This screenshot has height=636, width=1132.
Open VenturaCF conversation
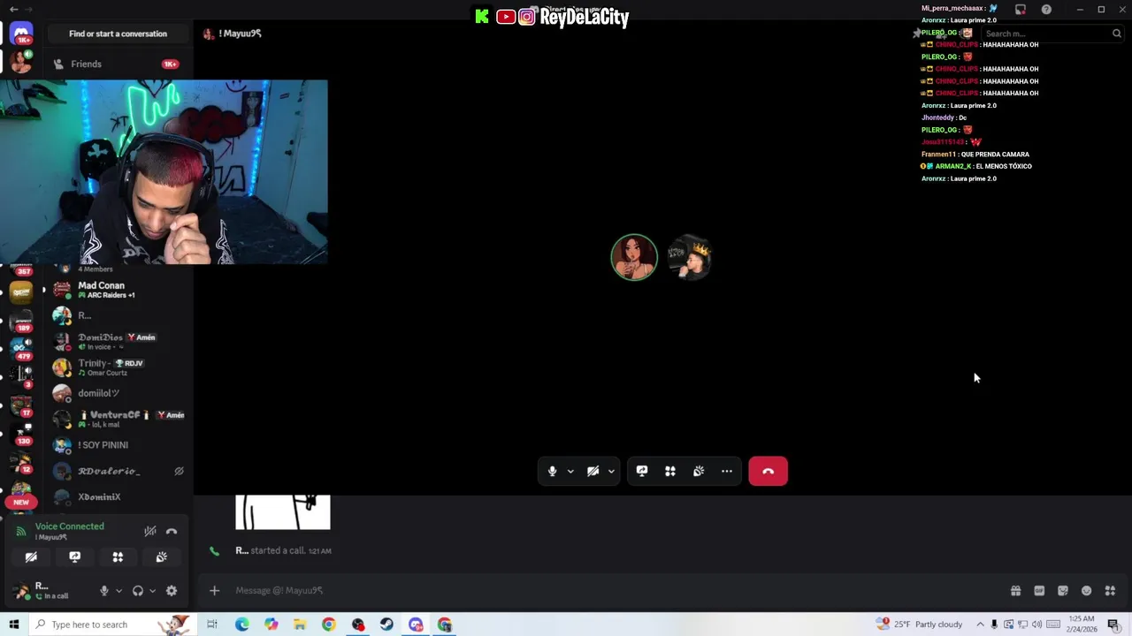118,420
